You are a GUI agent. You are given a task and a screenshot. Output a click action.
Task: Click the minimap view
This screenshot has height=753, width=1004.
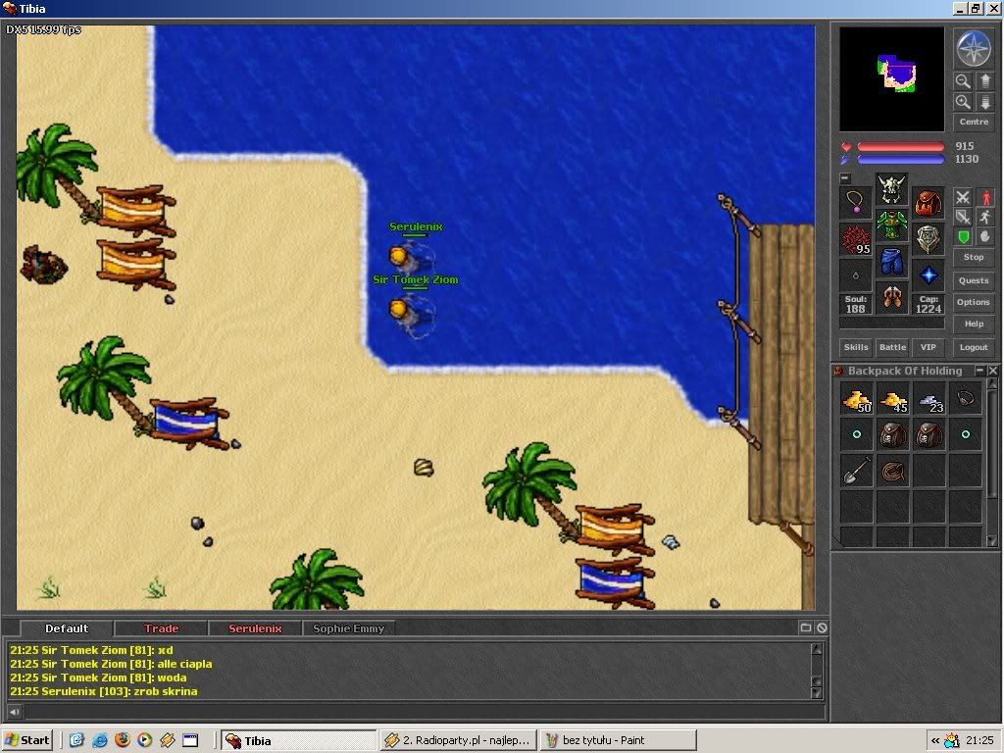pos(891,78)
